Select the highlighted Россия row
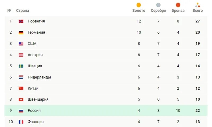This screenshot has height=127, width=212. pyautogui.click(x=106, y=111)
